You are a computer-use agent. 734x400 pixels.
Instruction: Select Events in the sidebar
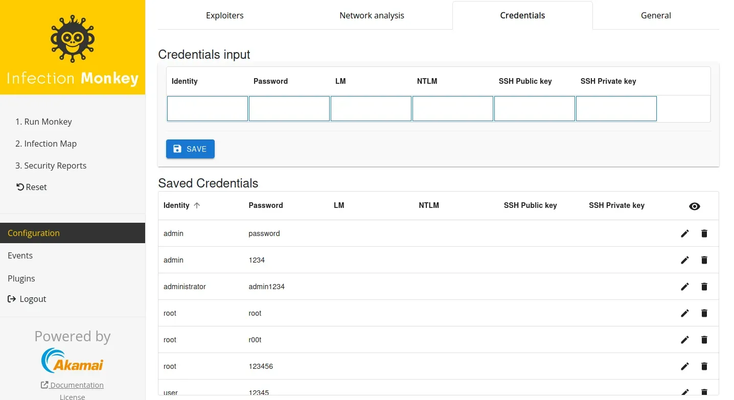pyautogui.click(x=20, y=255)
